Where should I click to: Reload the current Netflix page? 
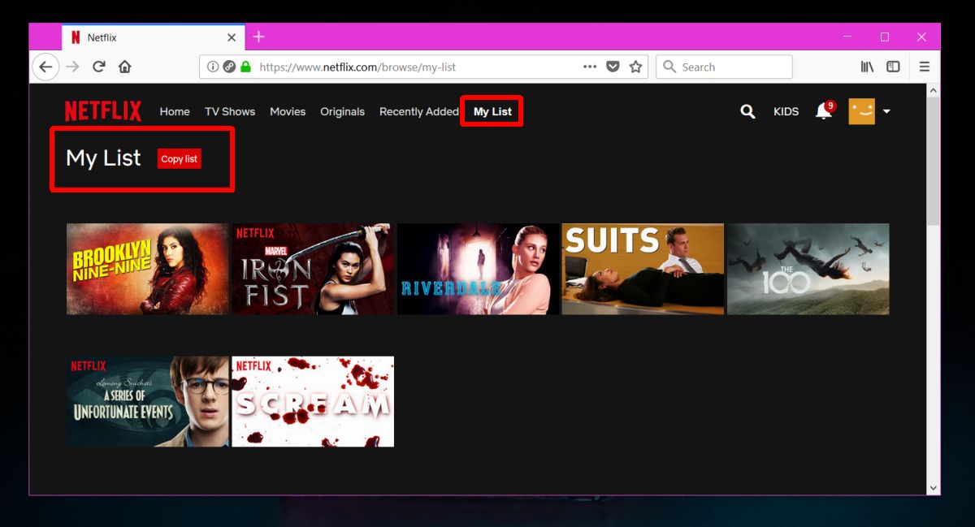[98, 67]
